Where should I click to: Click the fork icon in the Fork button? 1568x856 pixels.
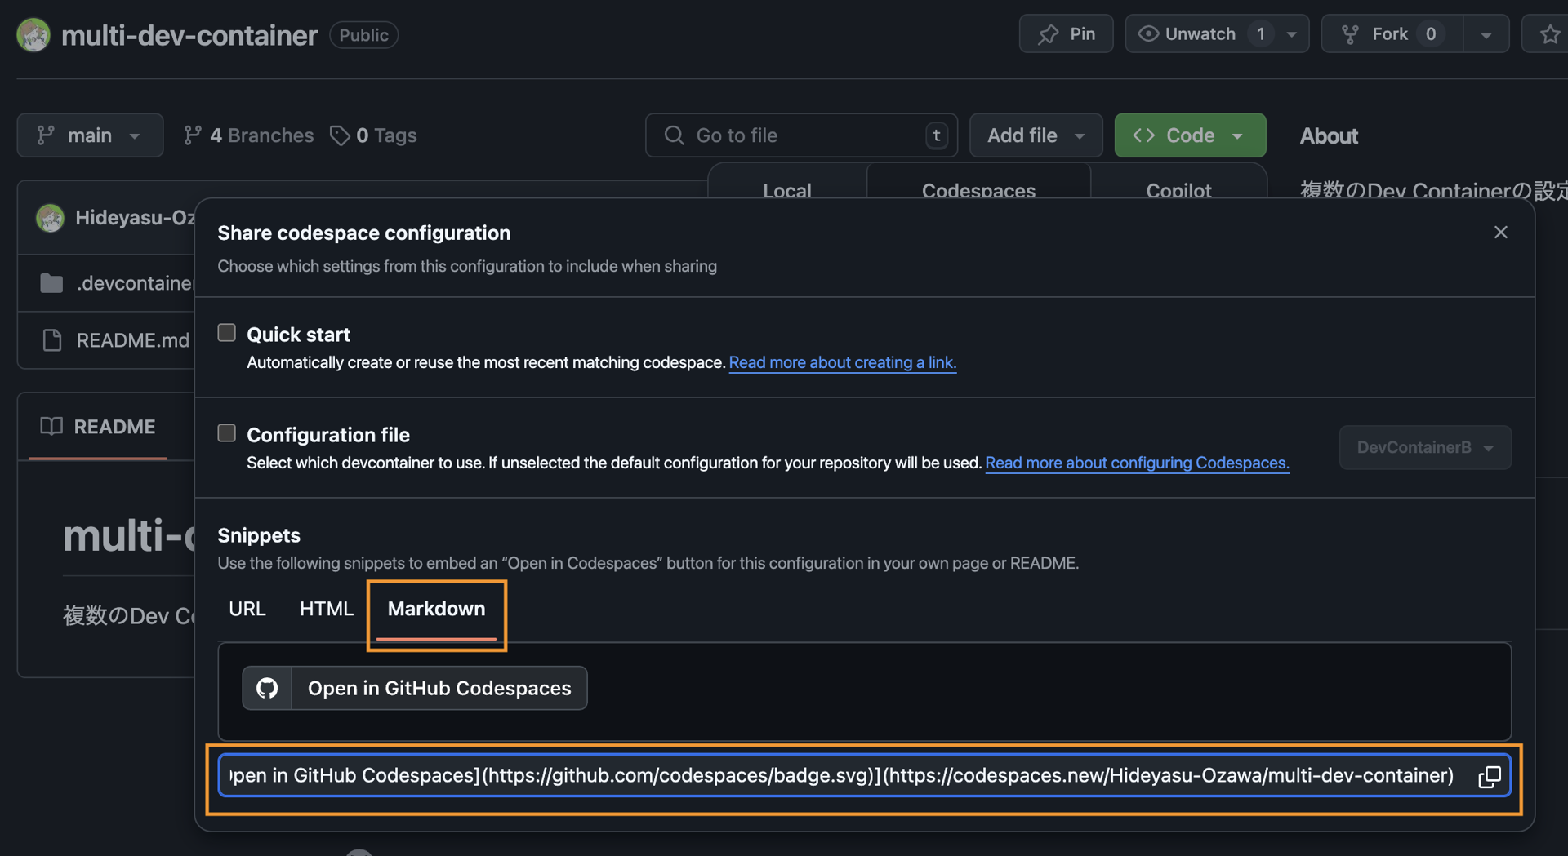click(1350, 34)
